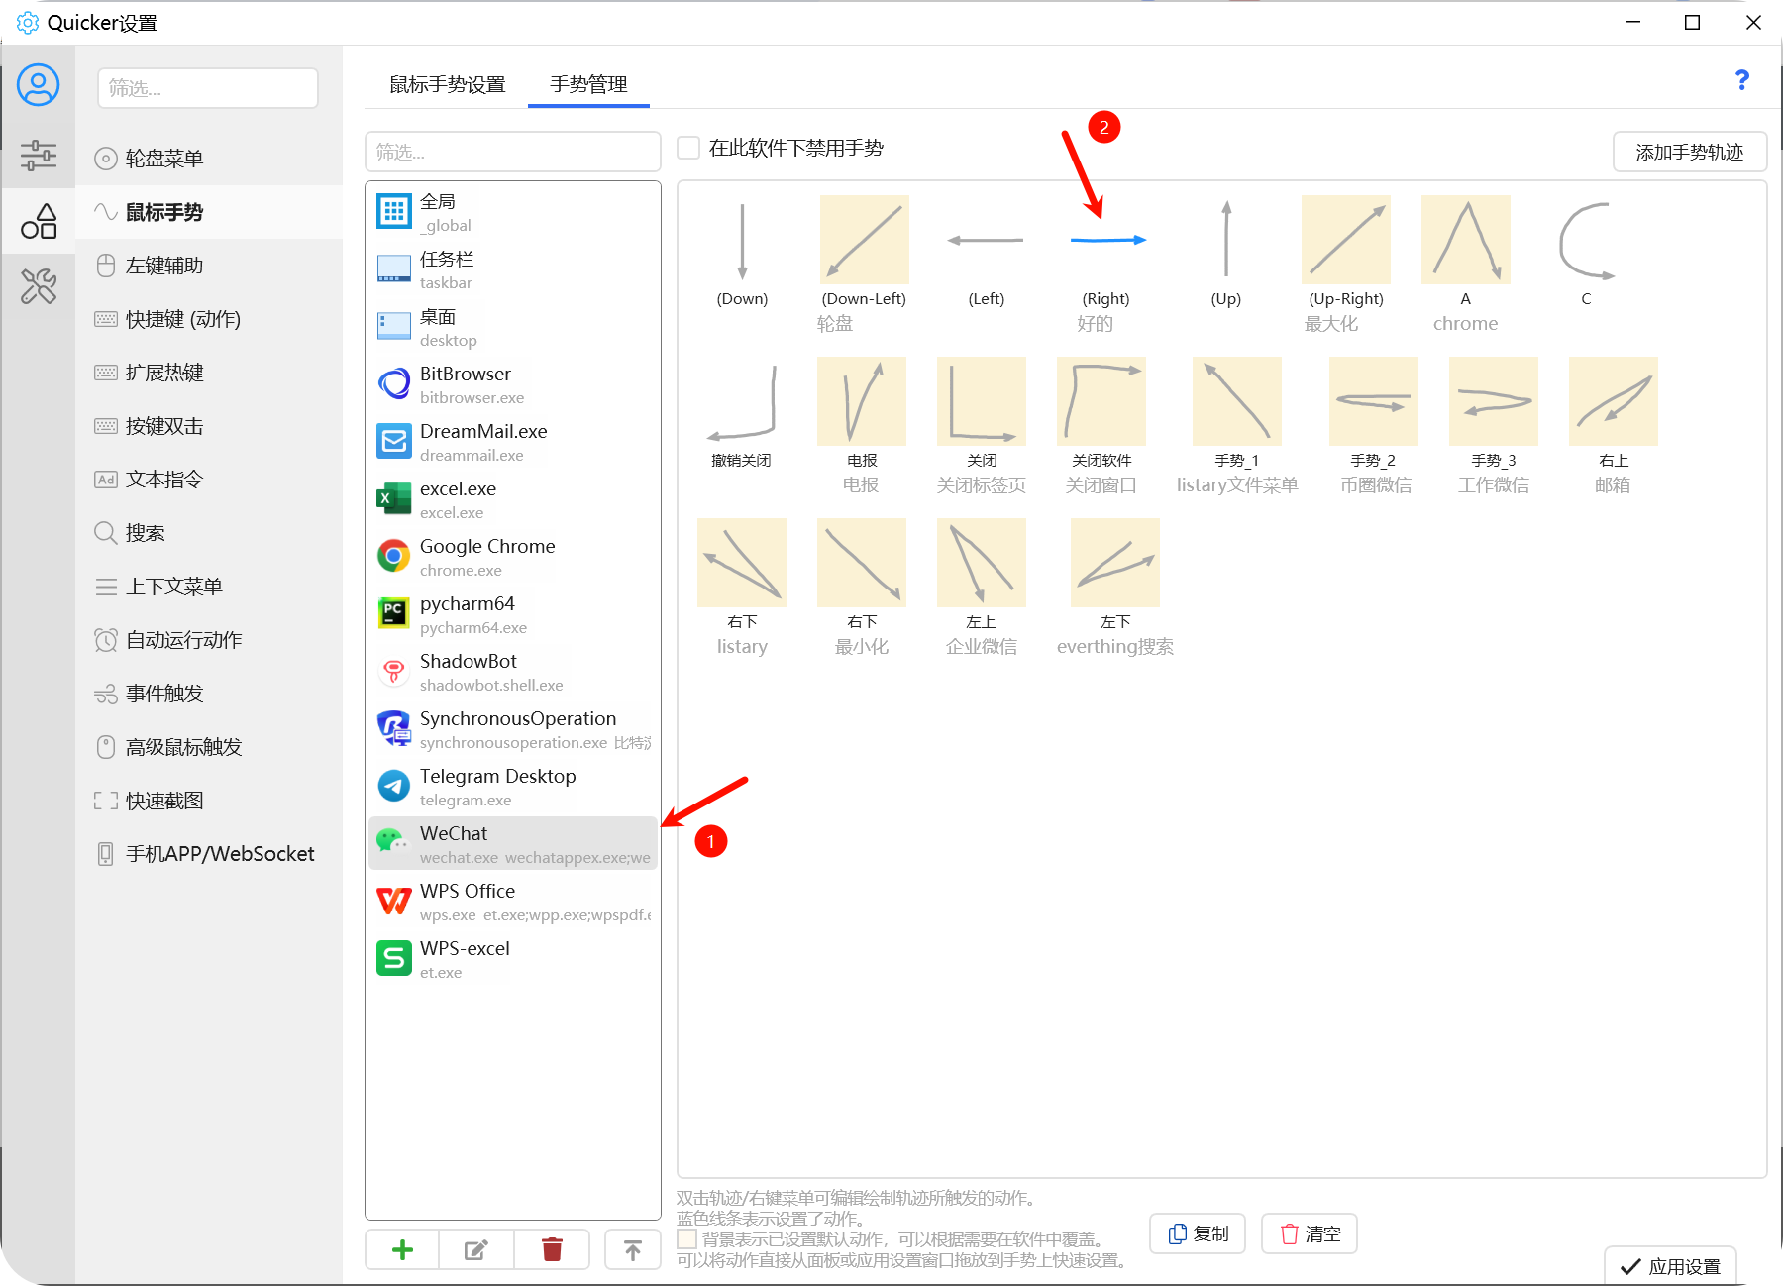Open 快捷键 (动作) settings page
The image size is (1783, 1286).
pos(209,319)
